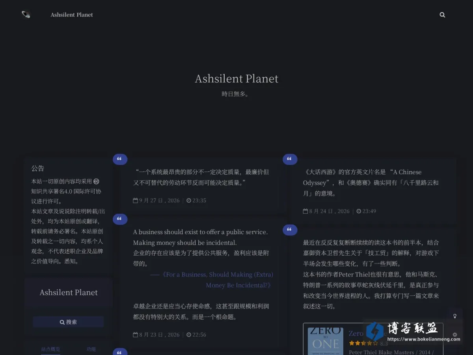Click calendar icon beside 9 月 27 日
Viewport: 473px width, 355px height.
pos(136,200)
